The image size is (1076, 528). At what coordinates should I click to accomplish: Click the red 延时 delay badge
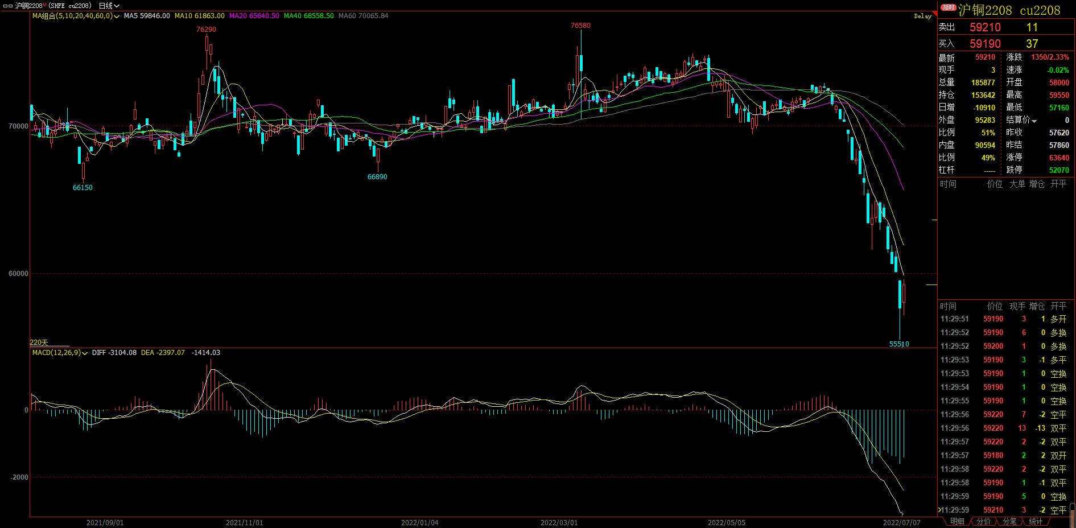948,7
